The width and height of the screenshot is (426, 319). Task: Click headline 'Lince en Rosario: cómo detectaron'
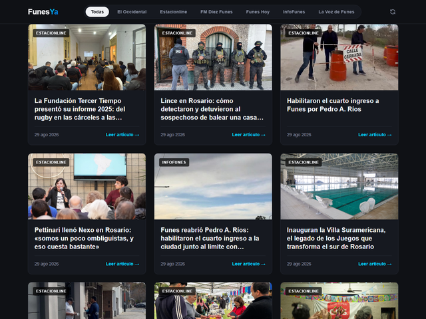click(212, 109)
